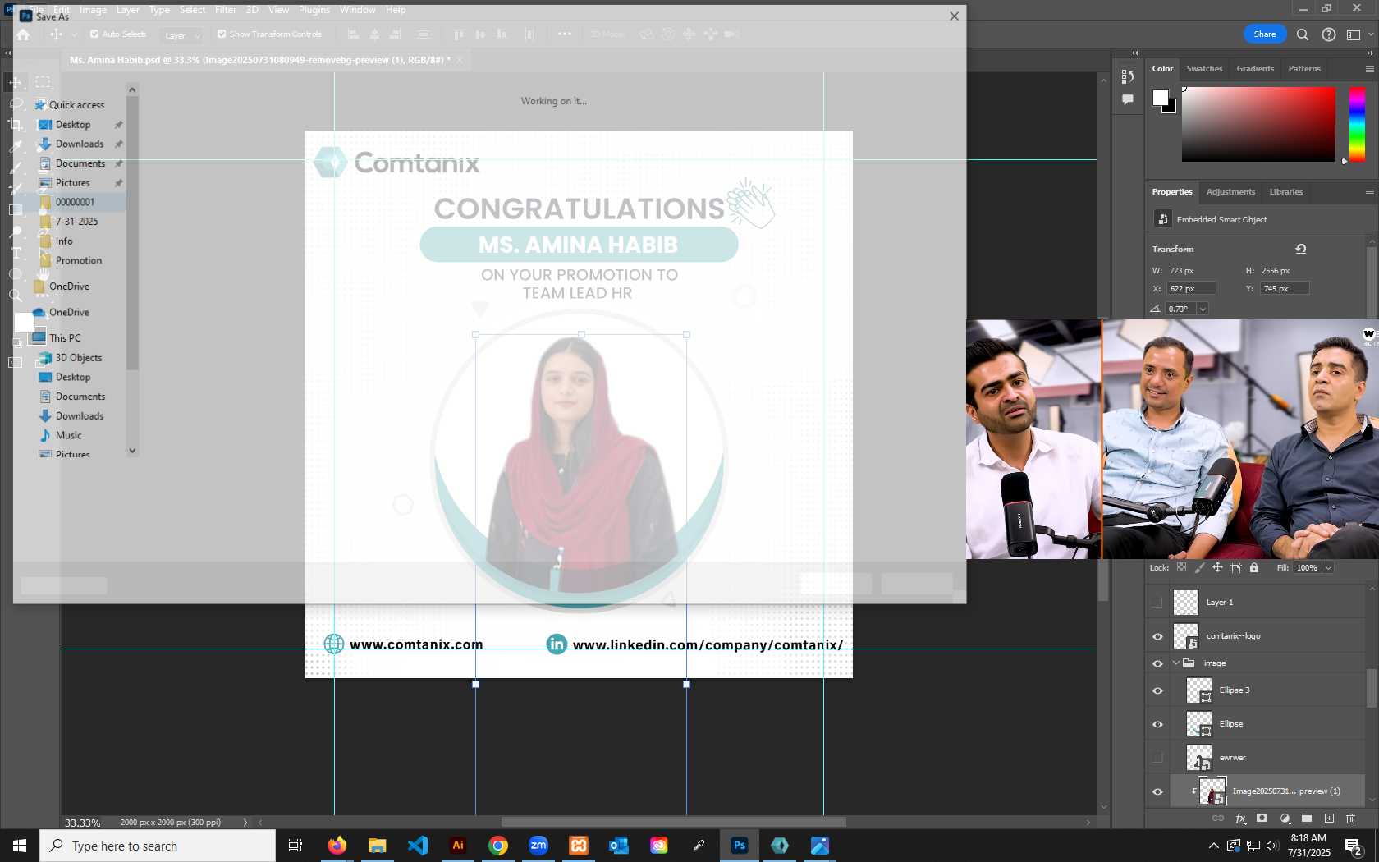Toggle lock transparent pixels icon
Image resolution: width=1379 pixels, height=862 pixels.
click(1181, 567)
